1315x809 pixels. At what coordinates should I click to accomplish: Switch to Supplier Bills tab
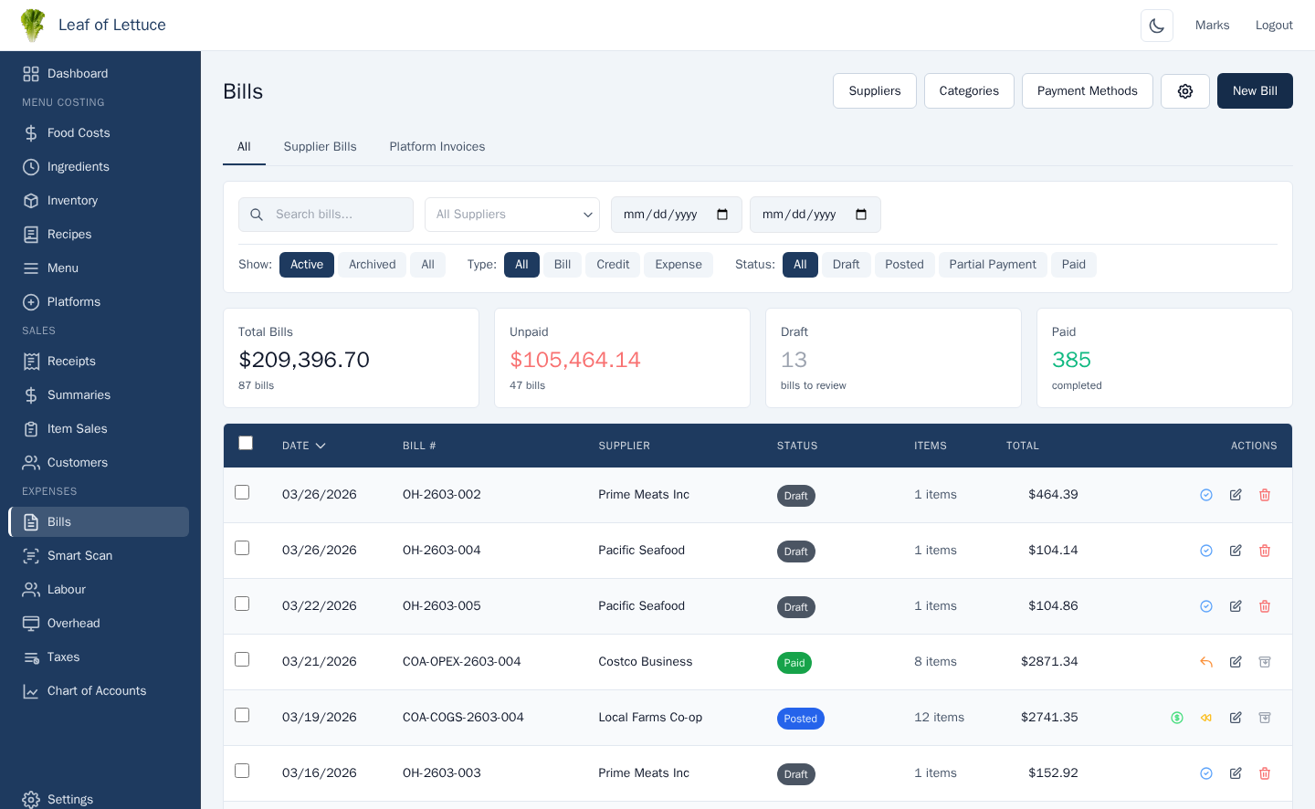coord(320,146)
